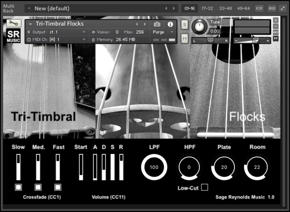This screenshot has height=212, width=290.
Task: Toggle the PV button
Action: coord(276,38)
